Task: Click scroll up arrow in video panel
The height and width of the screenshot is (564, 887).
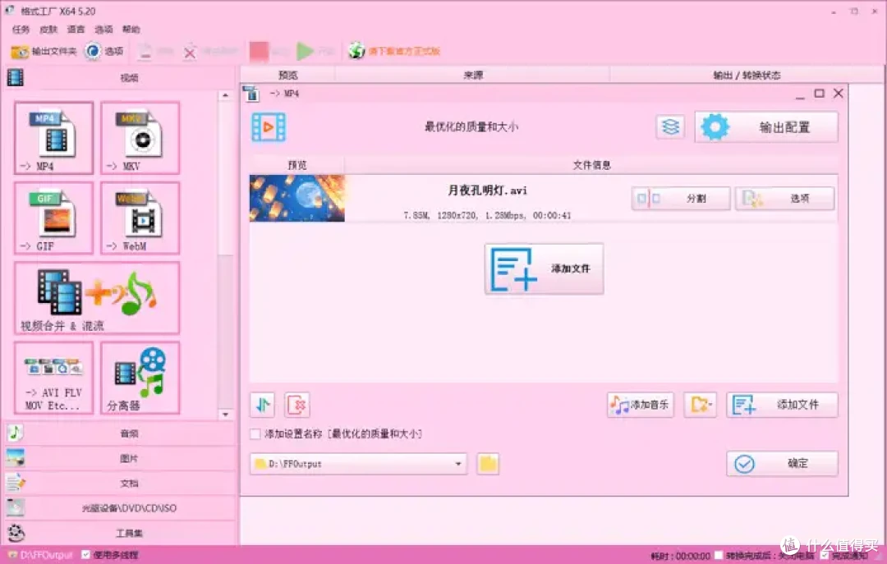Action: pyautogui.click(x=226, y=95)
